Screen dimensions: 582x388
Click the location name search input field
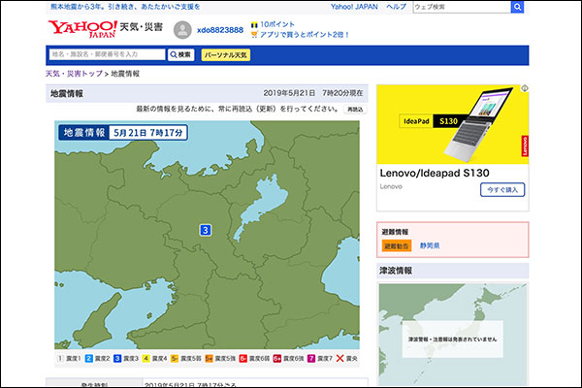point(107,54)
